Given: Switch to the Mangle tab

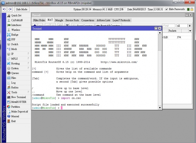Looking at the screenshot, I should [59, 20].
